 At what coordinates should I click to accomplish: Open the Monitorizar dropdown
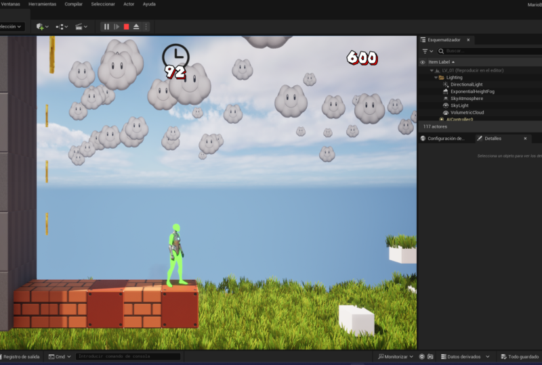[x=396, y=357]
